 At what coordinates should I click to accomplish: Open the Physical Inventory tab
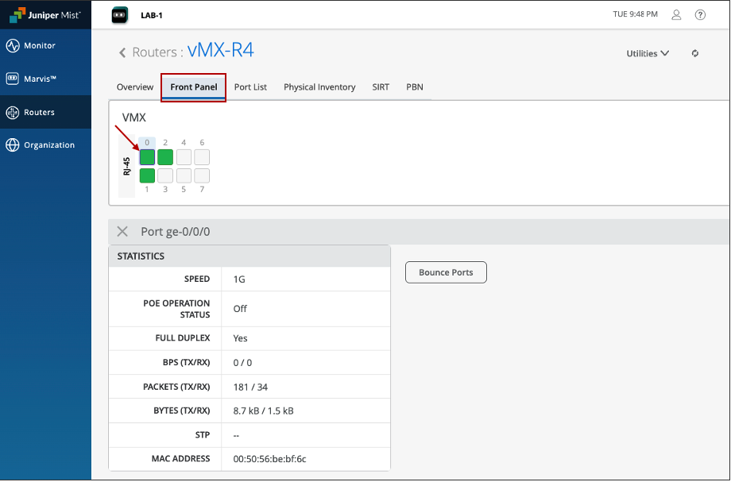(x=319, y=87)
